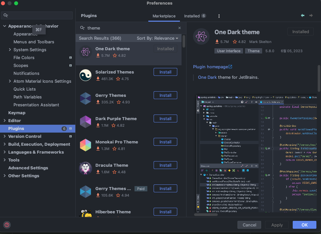Click the screenshot preview horizontal scrollbar

[206, 215]
